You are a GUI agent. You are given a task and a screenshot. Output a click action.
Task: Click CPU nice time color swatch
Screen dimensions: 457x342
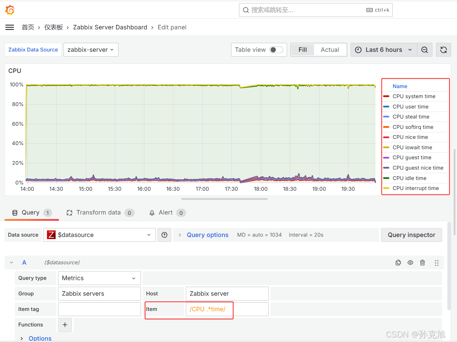coord(386,137)
